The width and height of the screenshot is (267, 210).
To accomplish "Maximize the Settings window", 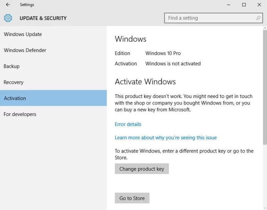I will tap(244, 5).
